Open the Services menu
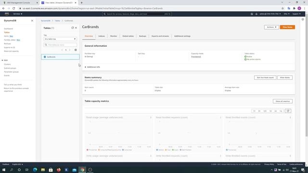The image size is (308, 173). click(18, 14)
